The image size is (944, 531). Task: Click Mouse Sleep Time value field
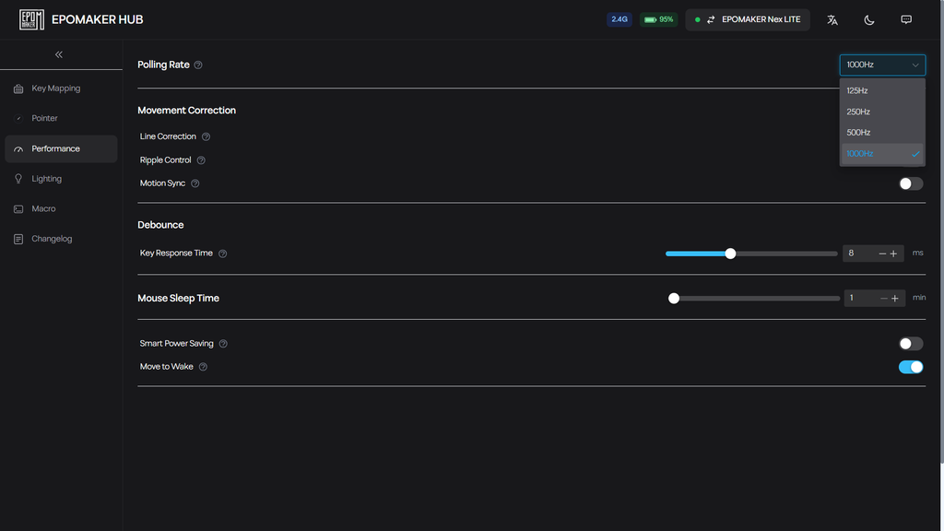(862, 298)
